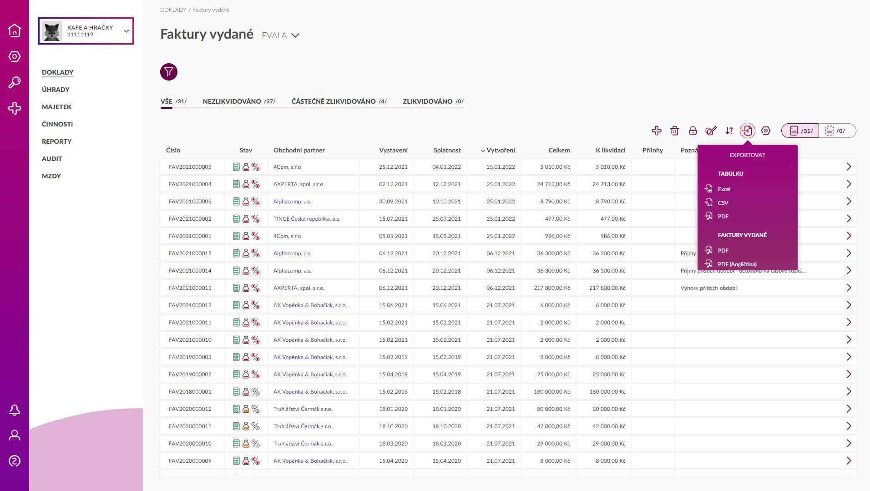Sort by Vytvoření column header
The image size is (870, 491).
[x=498, y=150]
